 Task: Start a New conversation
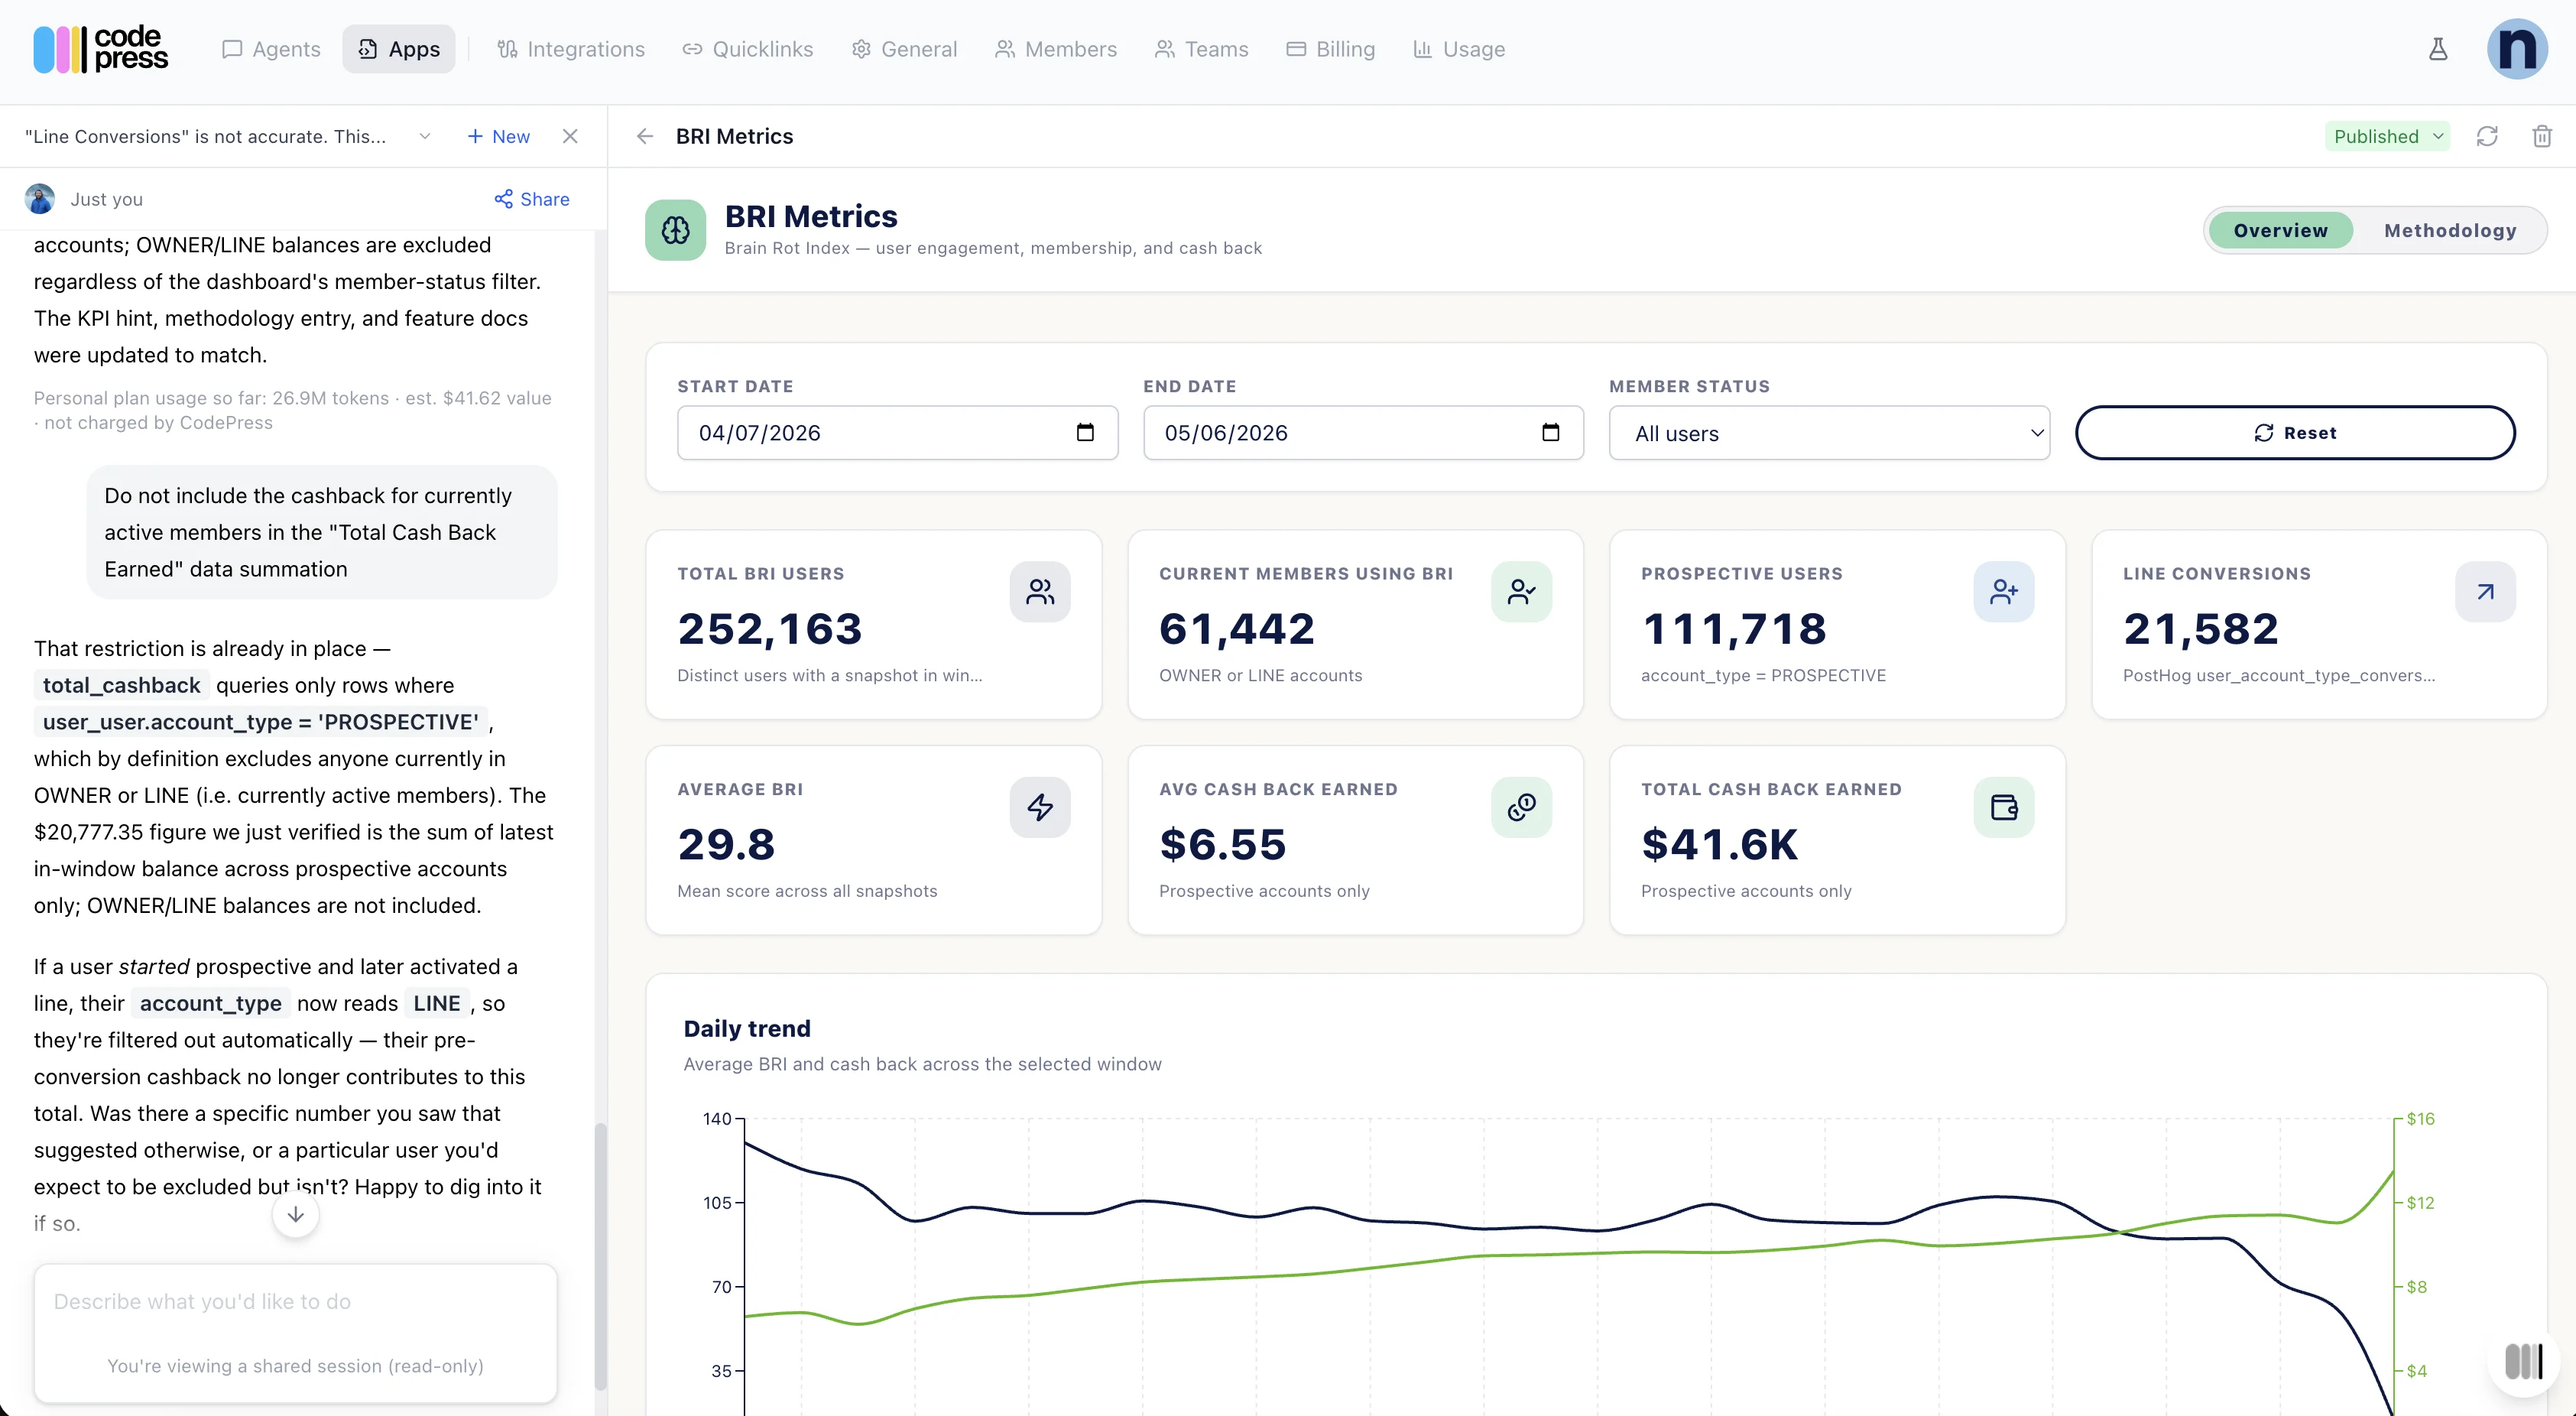[x=498, y=136]
